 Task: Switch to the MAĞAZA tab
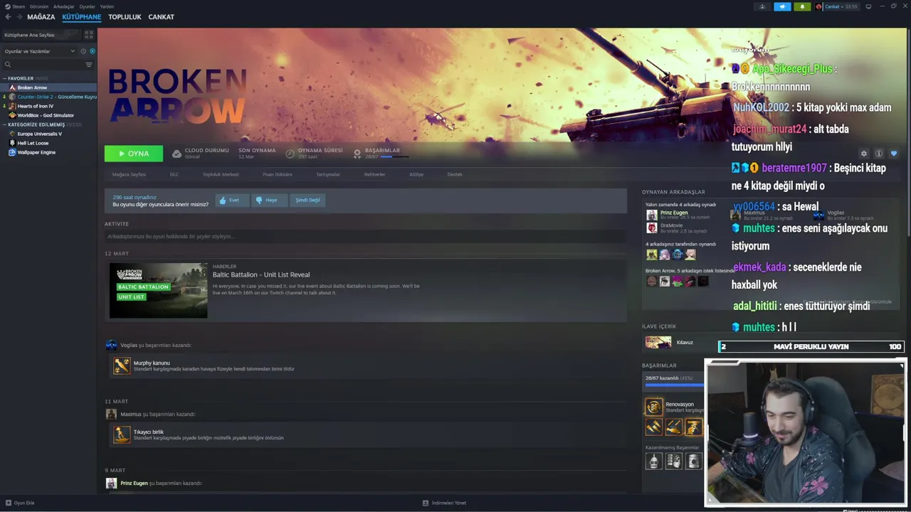[41, 16]
